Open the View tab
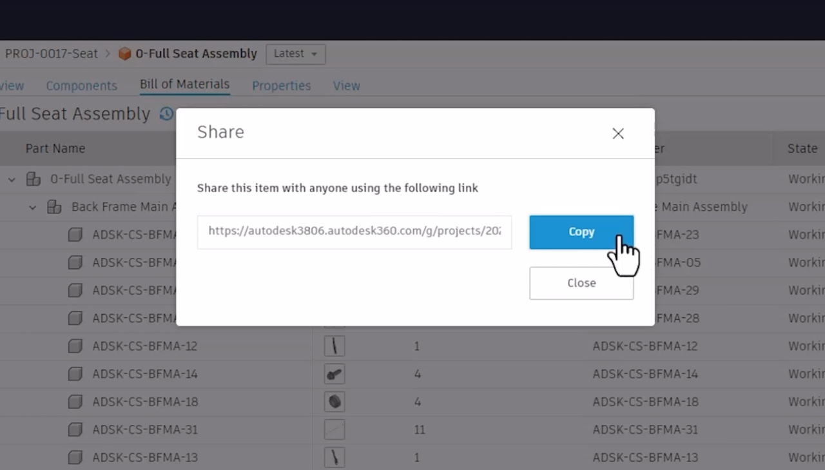The image size is (825, 470). pyautogui.click(x=346, y=86)
